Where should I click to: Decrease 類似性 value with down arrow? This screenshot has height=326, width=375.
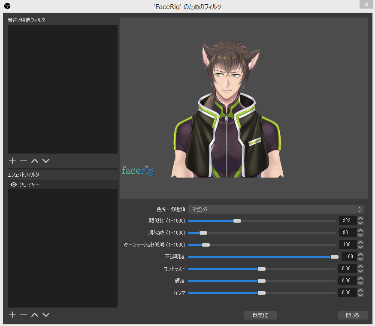coord(360,223)
